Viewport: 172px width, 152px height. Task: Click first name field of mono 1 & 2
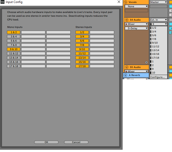(33, 32)
